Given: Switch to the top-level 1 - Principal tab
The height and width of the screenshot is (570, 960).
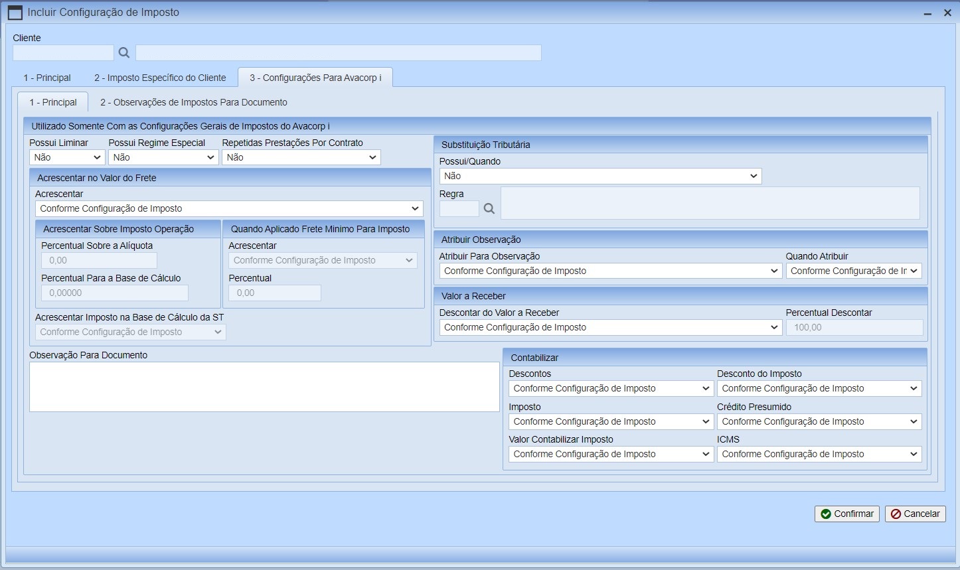Looking at the screenshot, I should pos(47,78).
